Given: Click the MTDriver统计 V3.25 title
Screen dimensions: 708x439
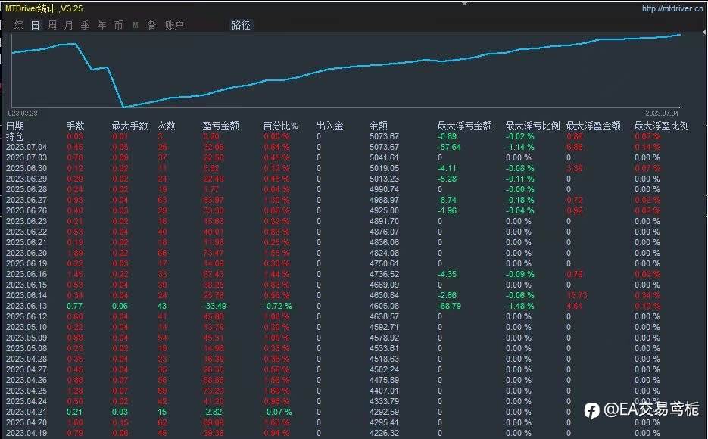Looking at the screenshot, I should tap(44, 8).
